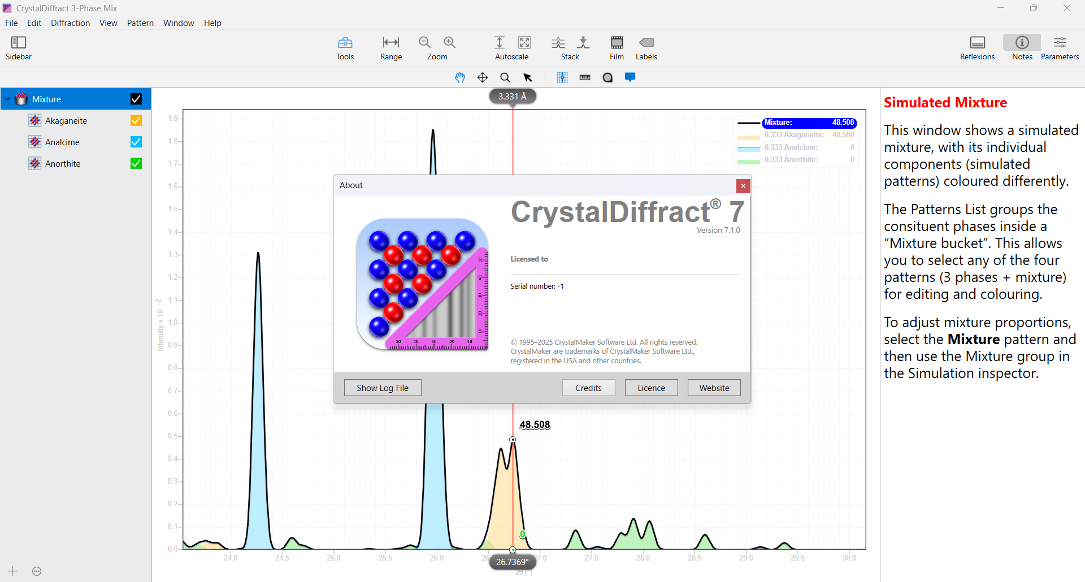Screen dimensions: 1085x582
Task: Open the Diffraction menu
Action: [x=70, y=23]
